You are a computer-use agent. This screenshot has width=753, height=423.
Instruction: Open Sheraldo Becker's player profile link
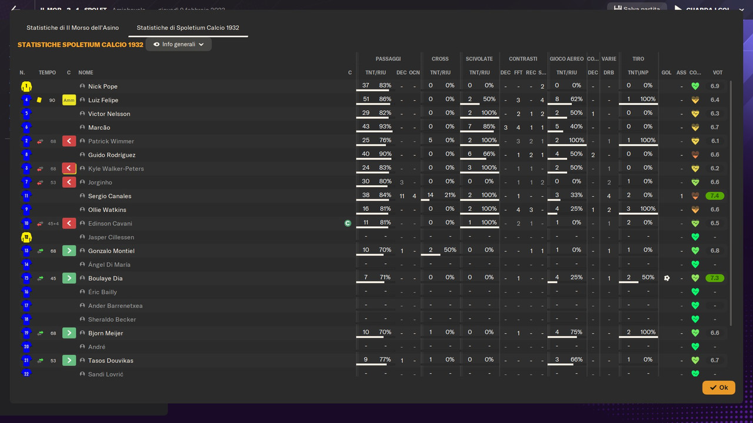pyautogui.click(x=112, y=320)
